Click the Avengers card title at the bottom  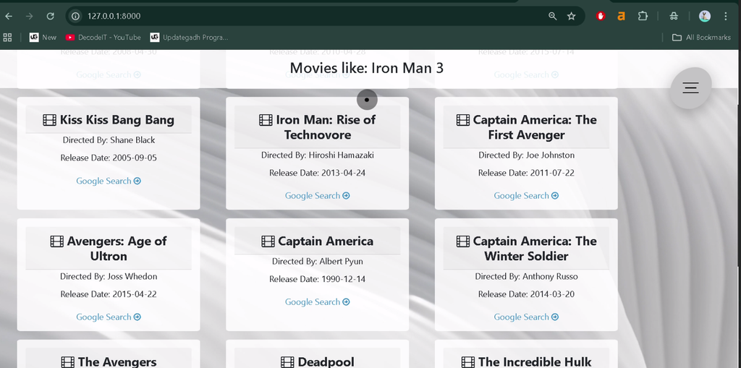pos(117,362)
